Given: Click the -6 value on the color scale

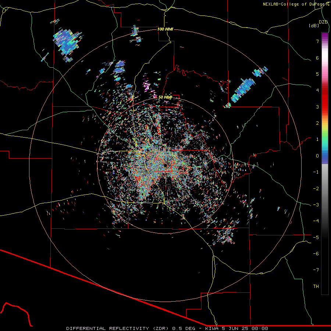Looking at the screenshot, I should tap(316, 254).
